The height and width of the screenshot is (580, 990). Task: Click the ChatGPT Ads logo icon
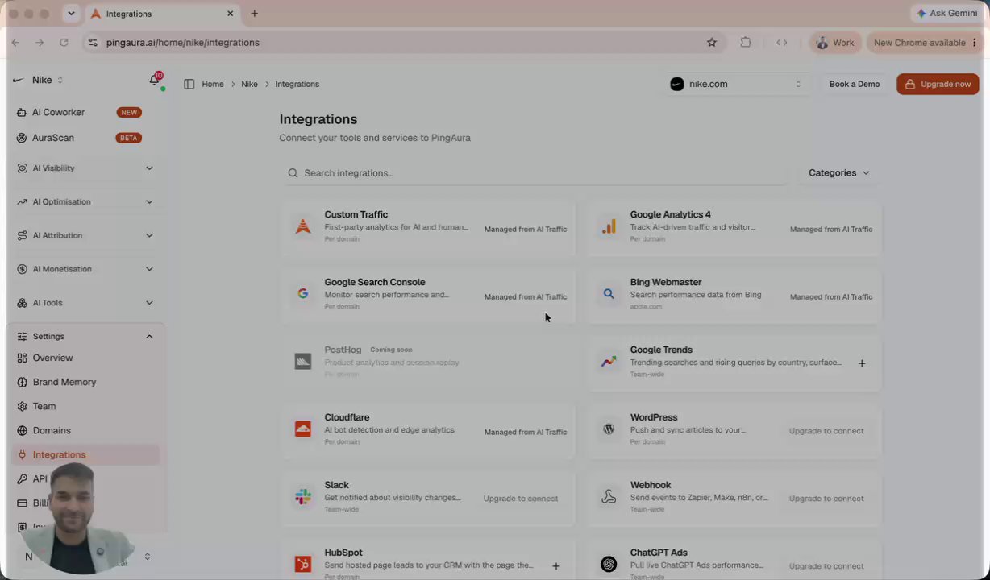609,565
